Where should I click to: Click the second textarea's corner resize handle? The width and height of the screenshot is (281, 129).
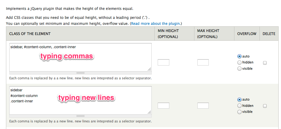(x=149, y=112)
